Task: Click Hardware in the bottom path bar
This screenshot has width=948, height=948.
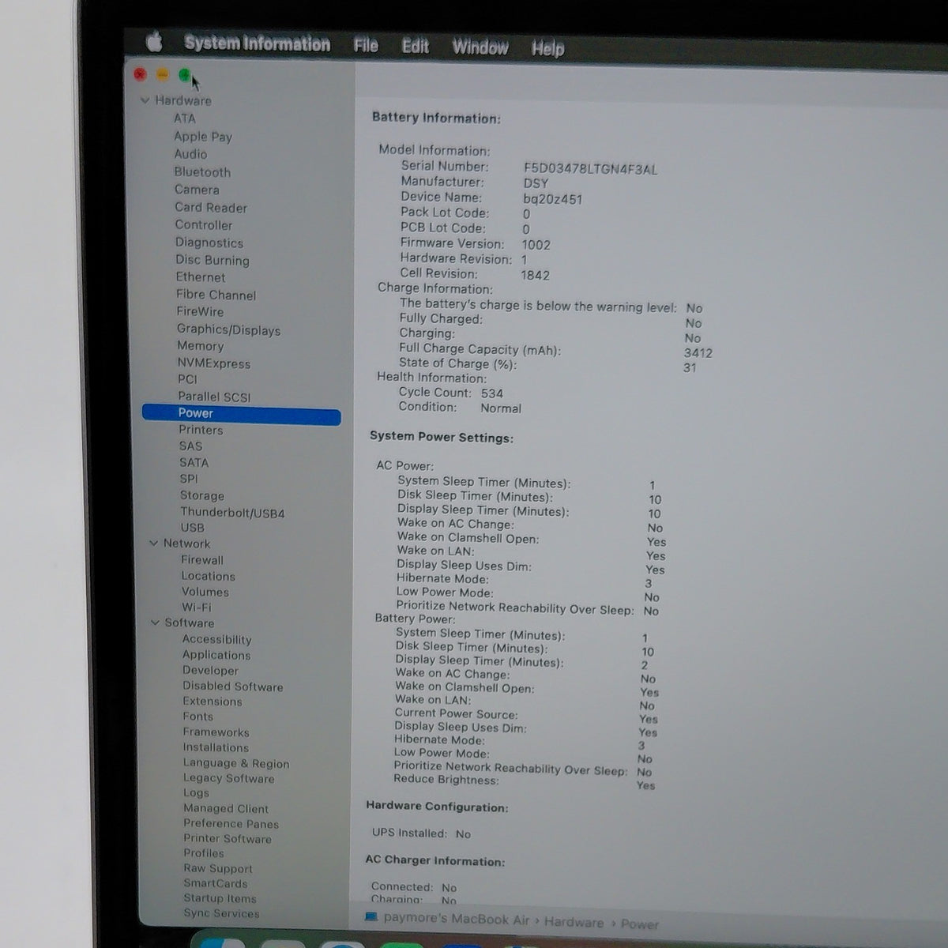Action: [574, 922]
